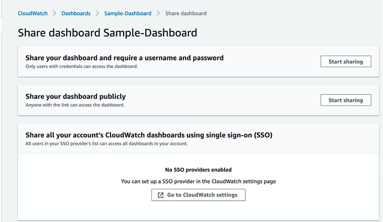Click the Only users with credentials description
The width and height of the screenshot is (383, 222).
click(x=82, y=66)
